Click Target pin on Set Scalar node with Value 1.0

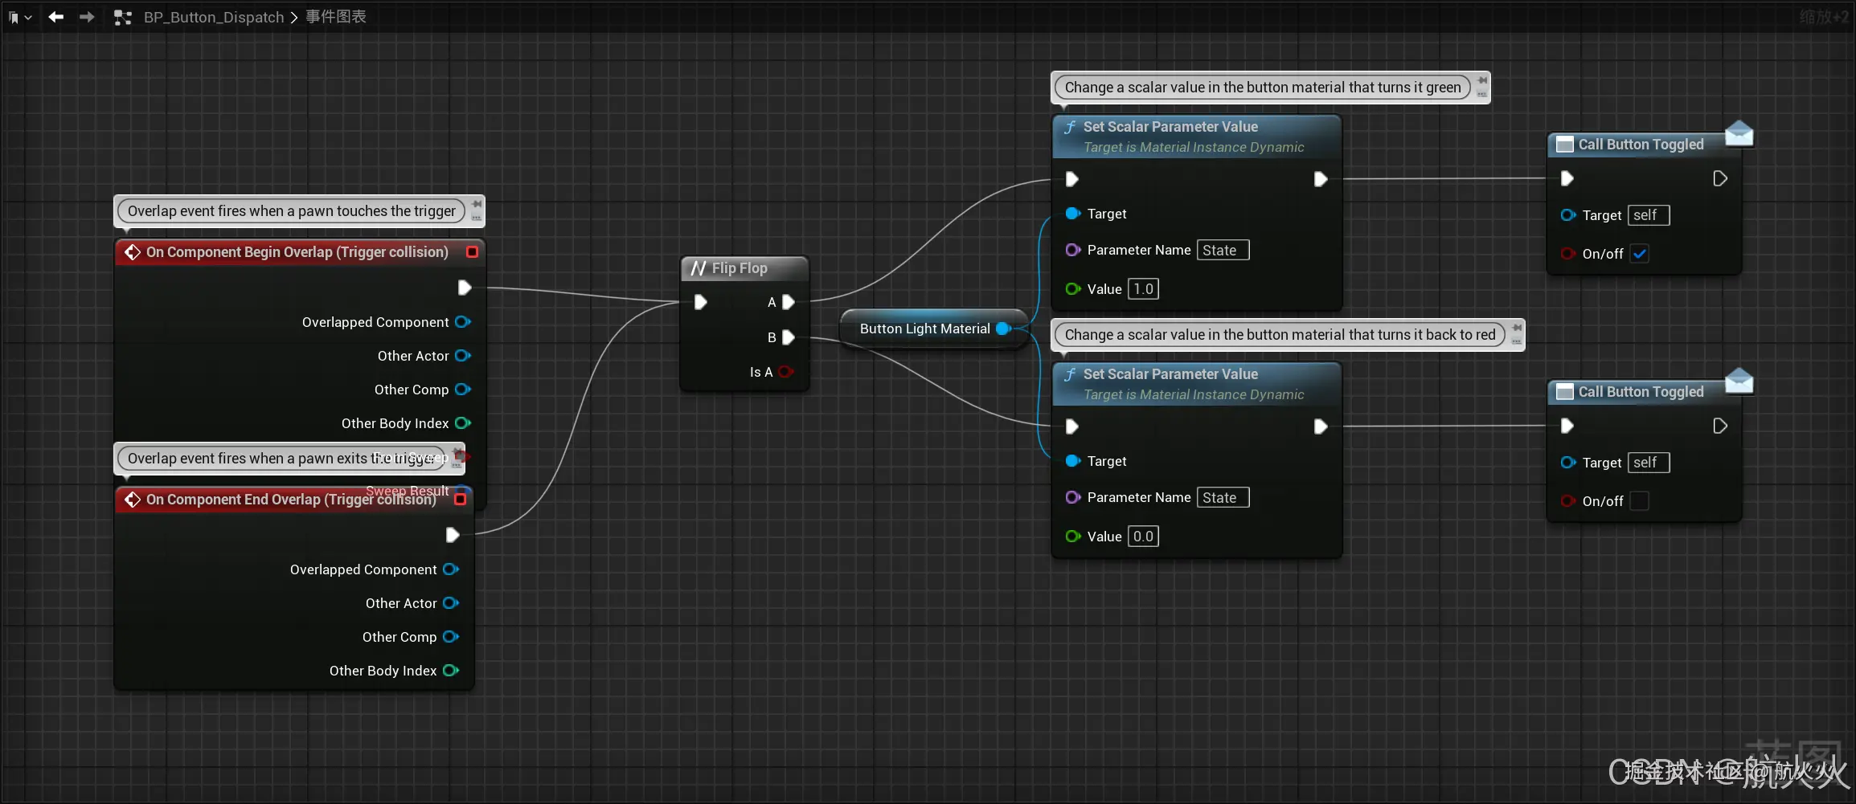pos(1073,214)
